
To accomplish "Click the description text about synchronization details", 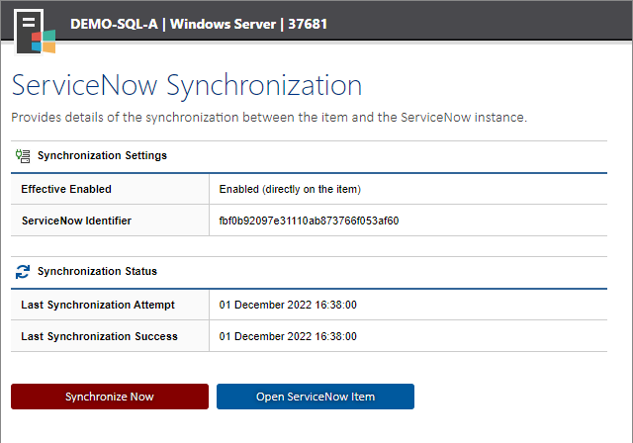I will coord(269,118).
